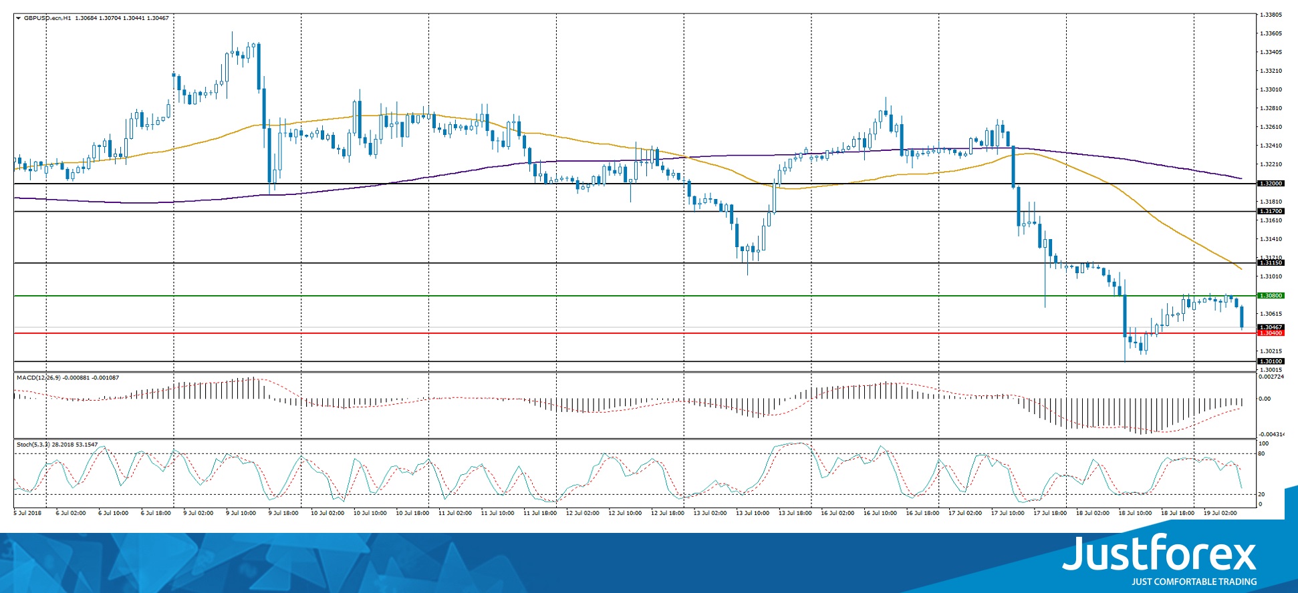Screen dimensions: 1298x593
Task: Click the 9 Jul 18:00 time label
Action: 283,514
